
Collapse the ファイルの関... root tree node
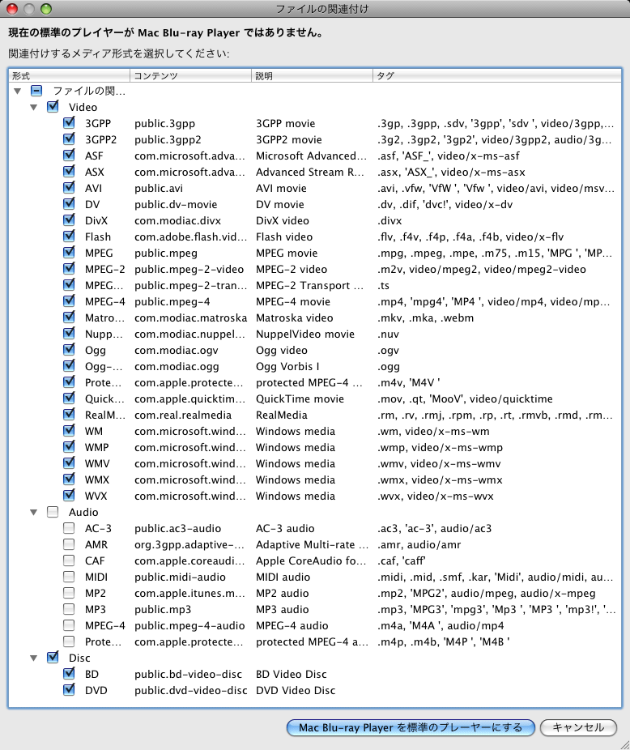tap(18, 91)
